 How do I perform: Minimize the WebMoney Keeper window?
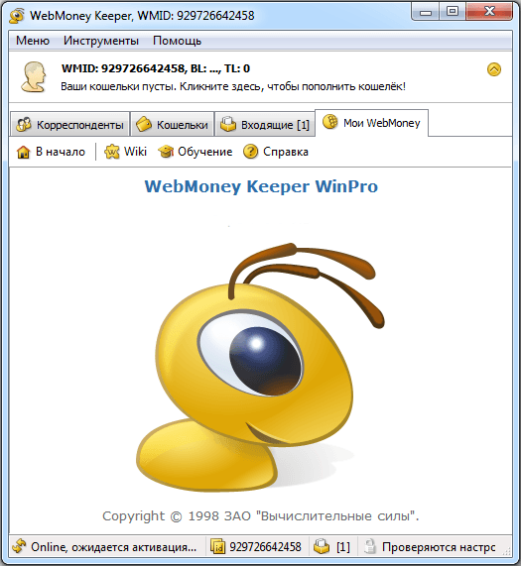(x=426, y=12)
